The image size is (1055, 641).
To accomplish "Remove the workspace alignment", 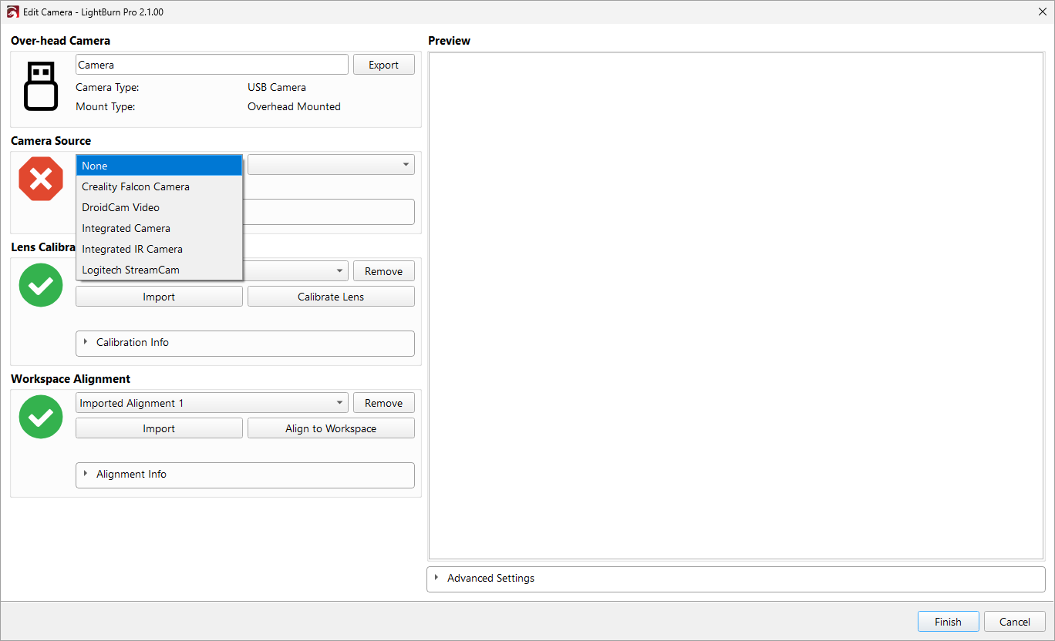I will click(x=383, y=403).
